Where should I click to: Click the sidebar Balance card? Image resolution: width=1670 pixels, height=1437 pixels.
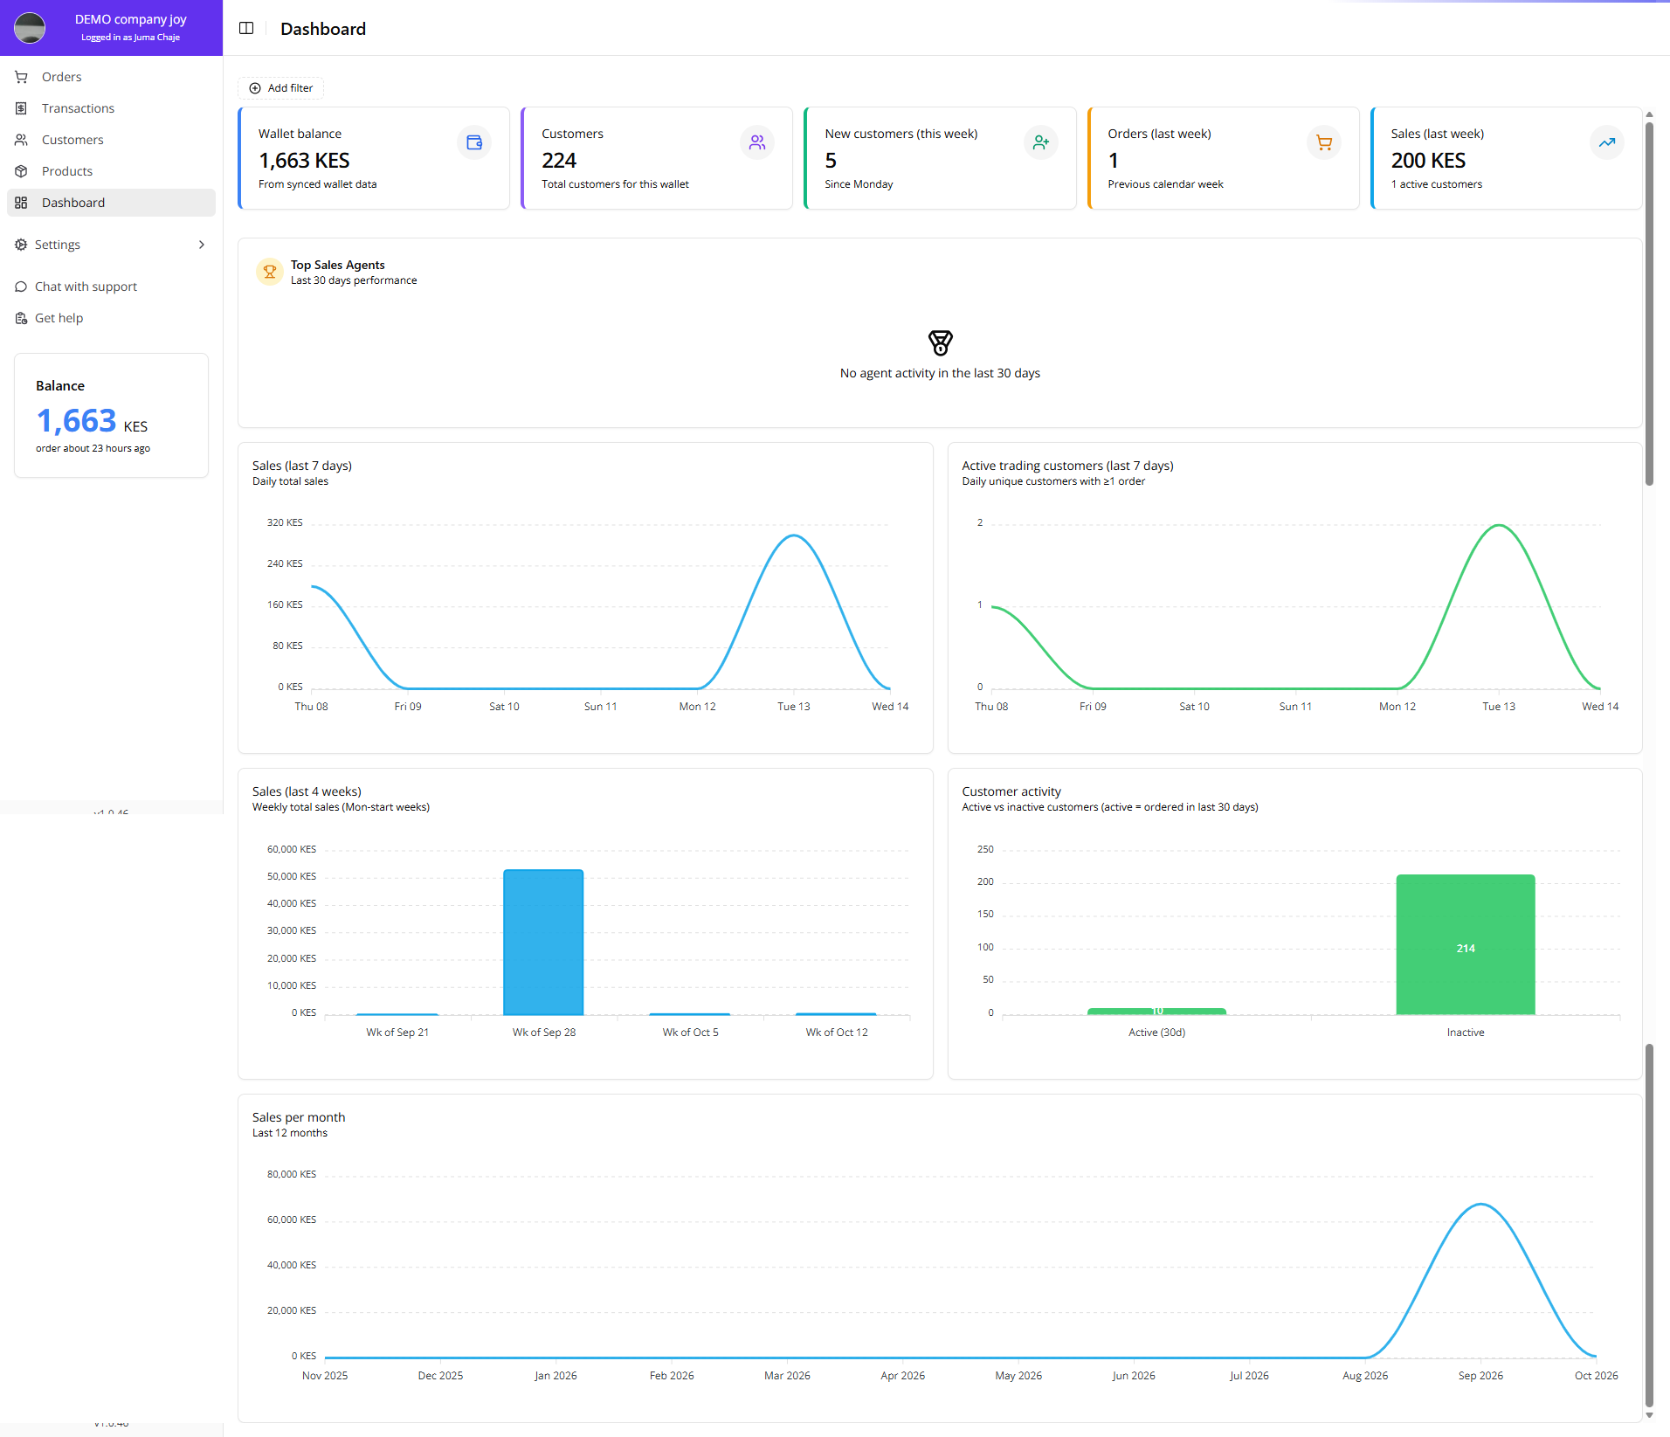(x=111, y=415)
